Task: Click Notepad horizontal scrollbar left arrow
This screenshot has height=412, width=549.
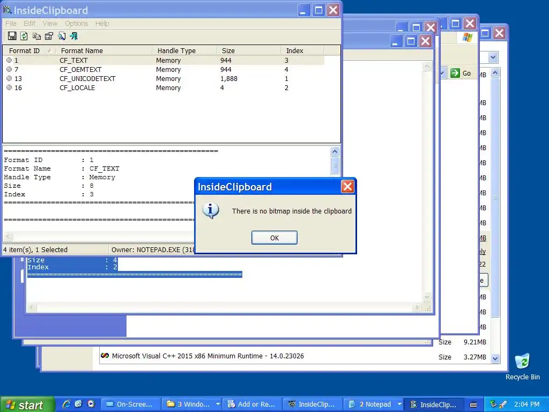Action: [x=32, y=307]
